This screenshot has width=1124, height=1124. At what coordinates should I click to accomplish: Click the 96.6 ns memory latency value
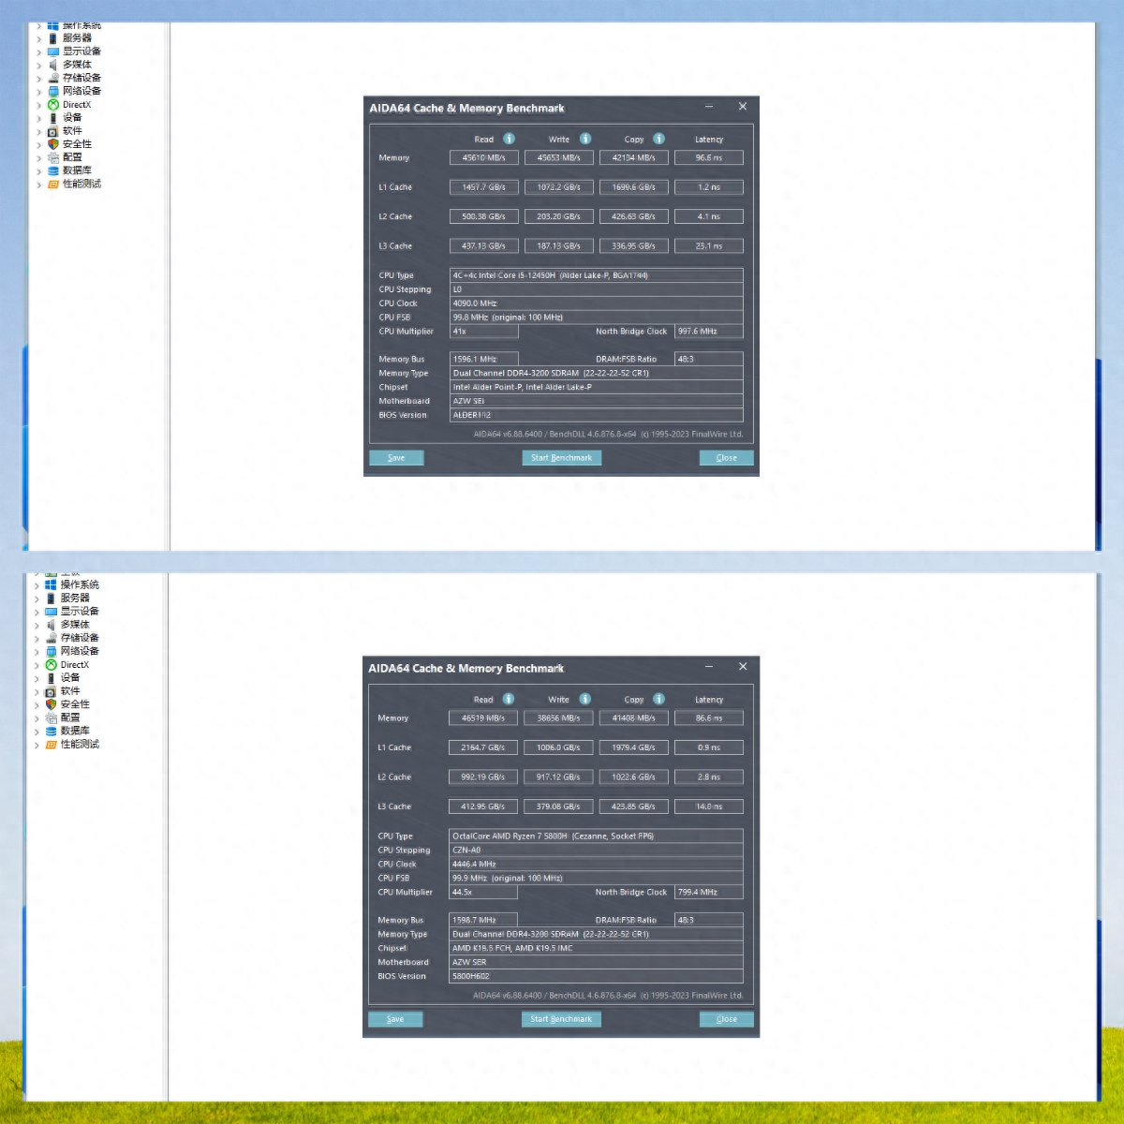pos(709,157)
